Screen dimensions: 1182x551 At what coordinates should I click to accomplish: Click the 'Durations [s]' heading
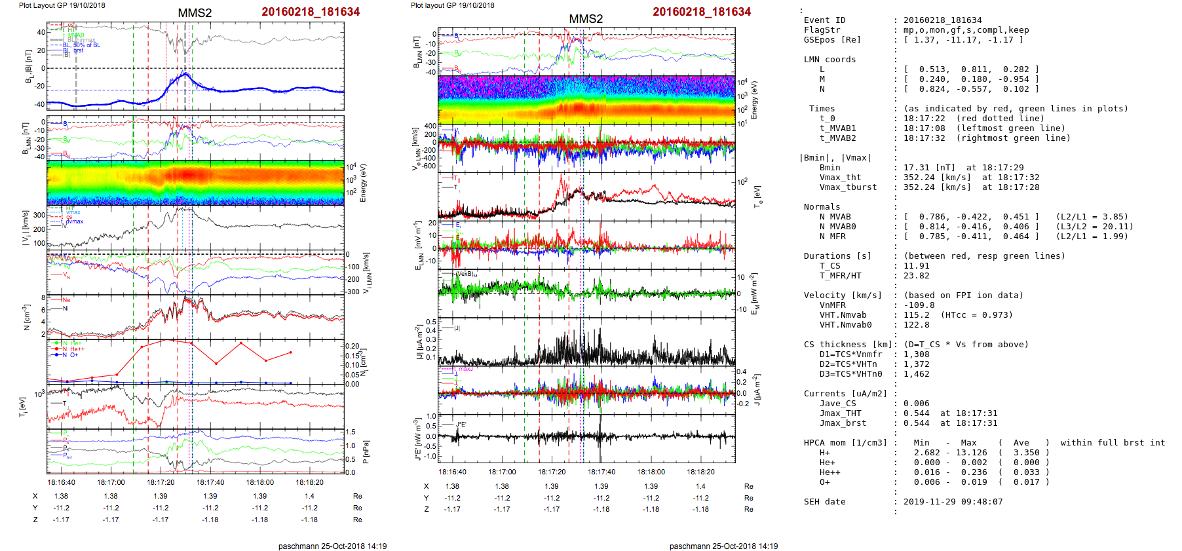pyautogui.click(x=838, y=256)
